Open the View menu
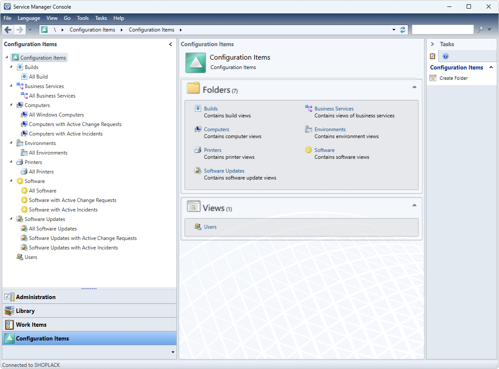 [x=52, y=18]
